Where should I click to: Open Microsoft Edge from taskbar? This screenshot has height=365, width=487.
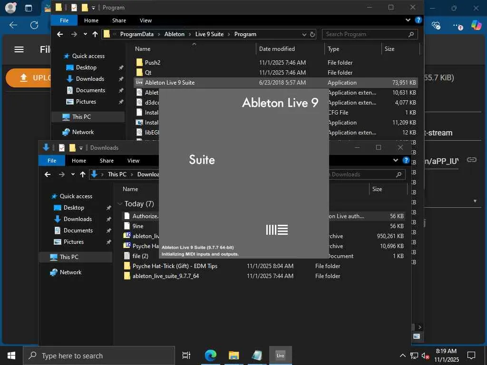pyautogui.click(x=210, y=355)
